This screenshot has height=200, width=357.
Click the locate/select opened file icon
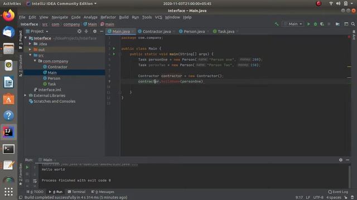[79, 31]
